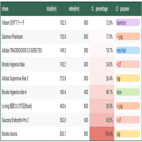This screenshot has width=142, height=142.
Task: Open the jog chip for Brooks Aurora
Action: 128,134
